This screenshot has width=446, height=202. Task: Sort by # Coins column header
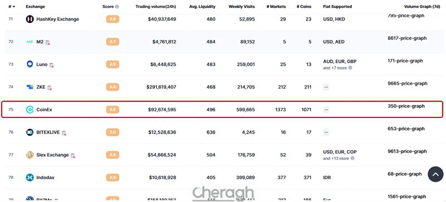[x=304, y=7]
